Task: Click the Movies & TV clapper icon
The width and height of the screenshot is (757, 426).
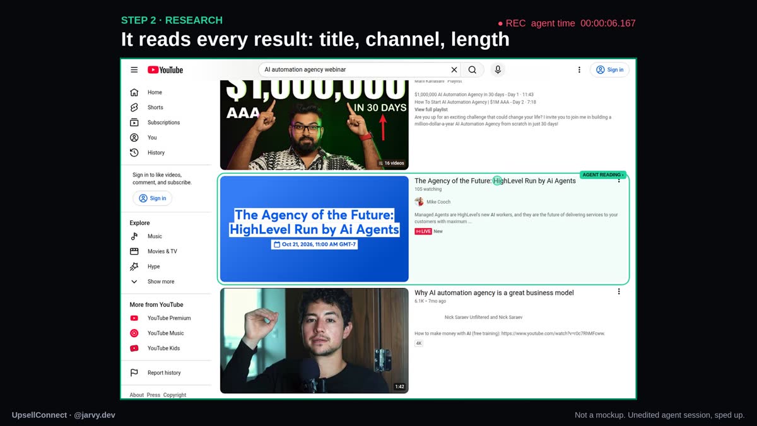Action: (x=134, y=251)
